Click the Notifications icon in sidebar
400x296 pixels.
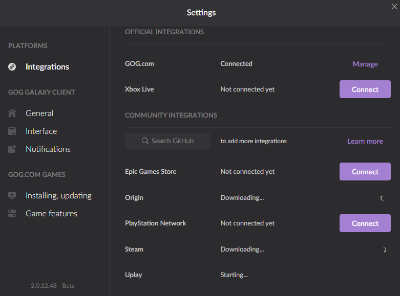(12, 149)
